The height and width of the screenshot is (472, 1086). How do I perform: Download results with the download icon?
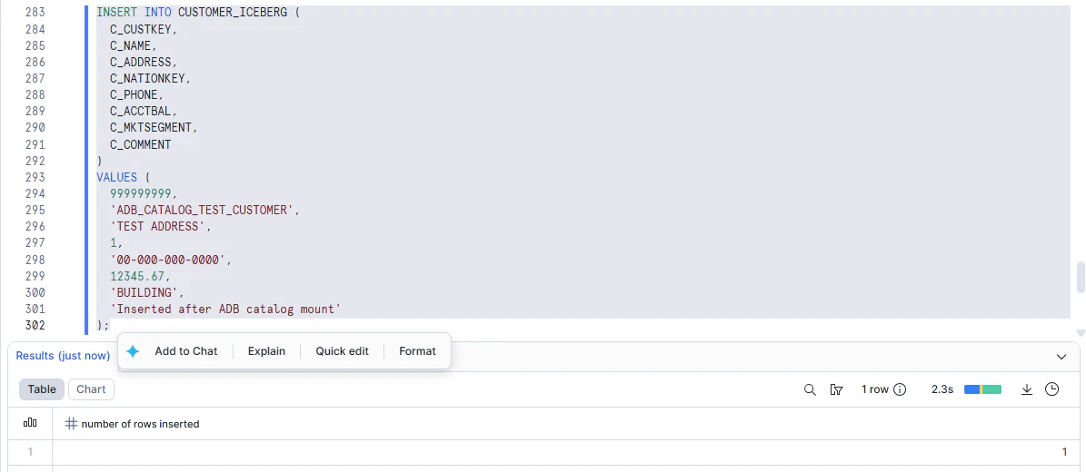[x=1027, y=389]
